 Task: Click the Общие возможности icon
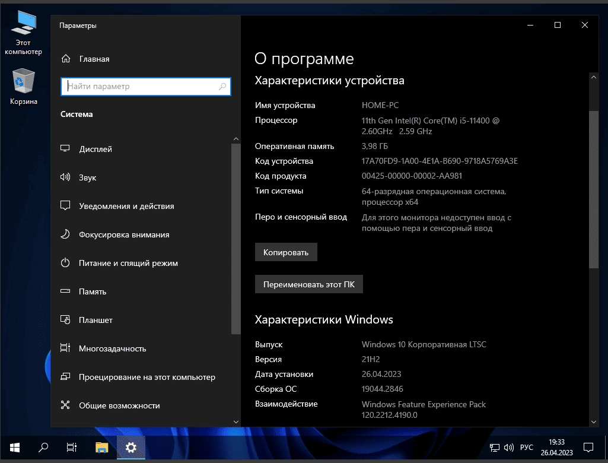pyautogui.click(x=65, y=405)
